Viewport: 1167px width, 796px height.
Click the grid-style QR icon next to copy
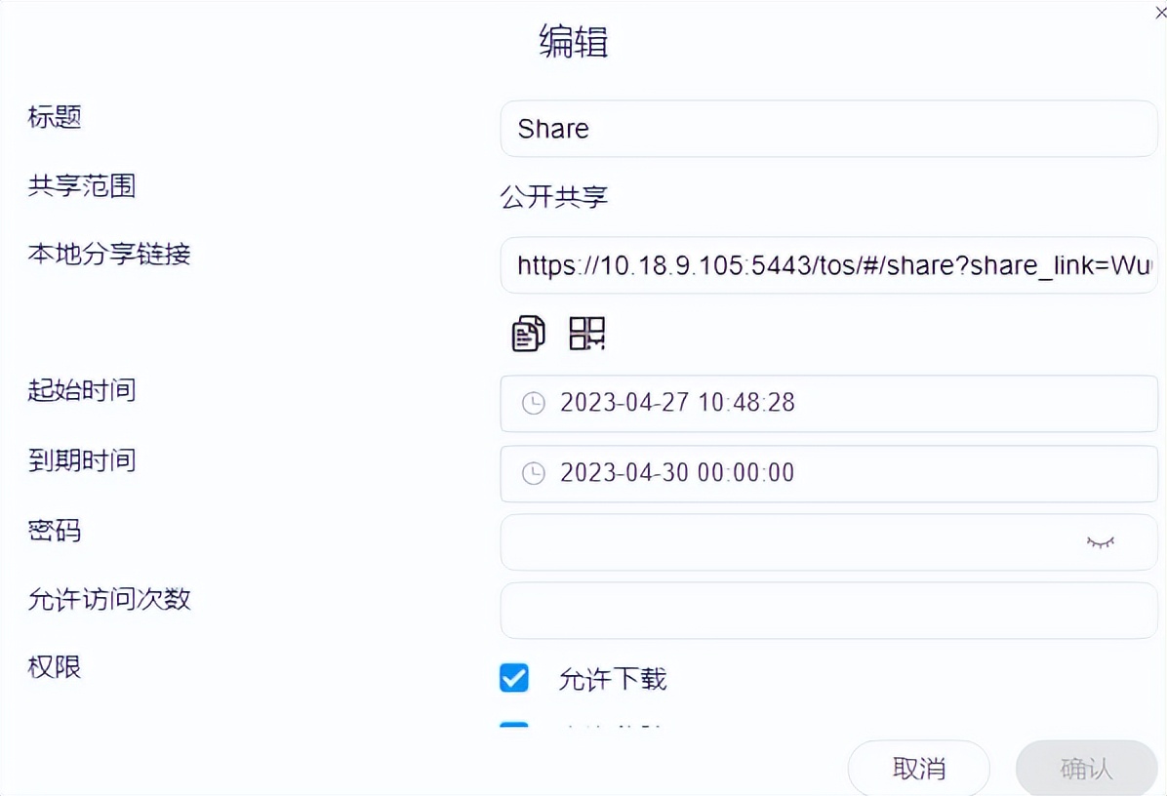pyautogui.click(x=586, y=334)
